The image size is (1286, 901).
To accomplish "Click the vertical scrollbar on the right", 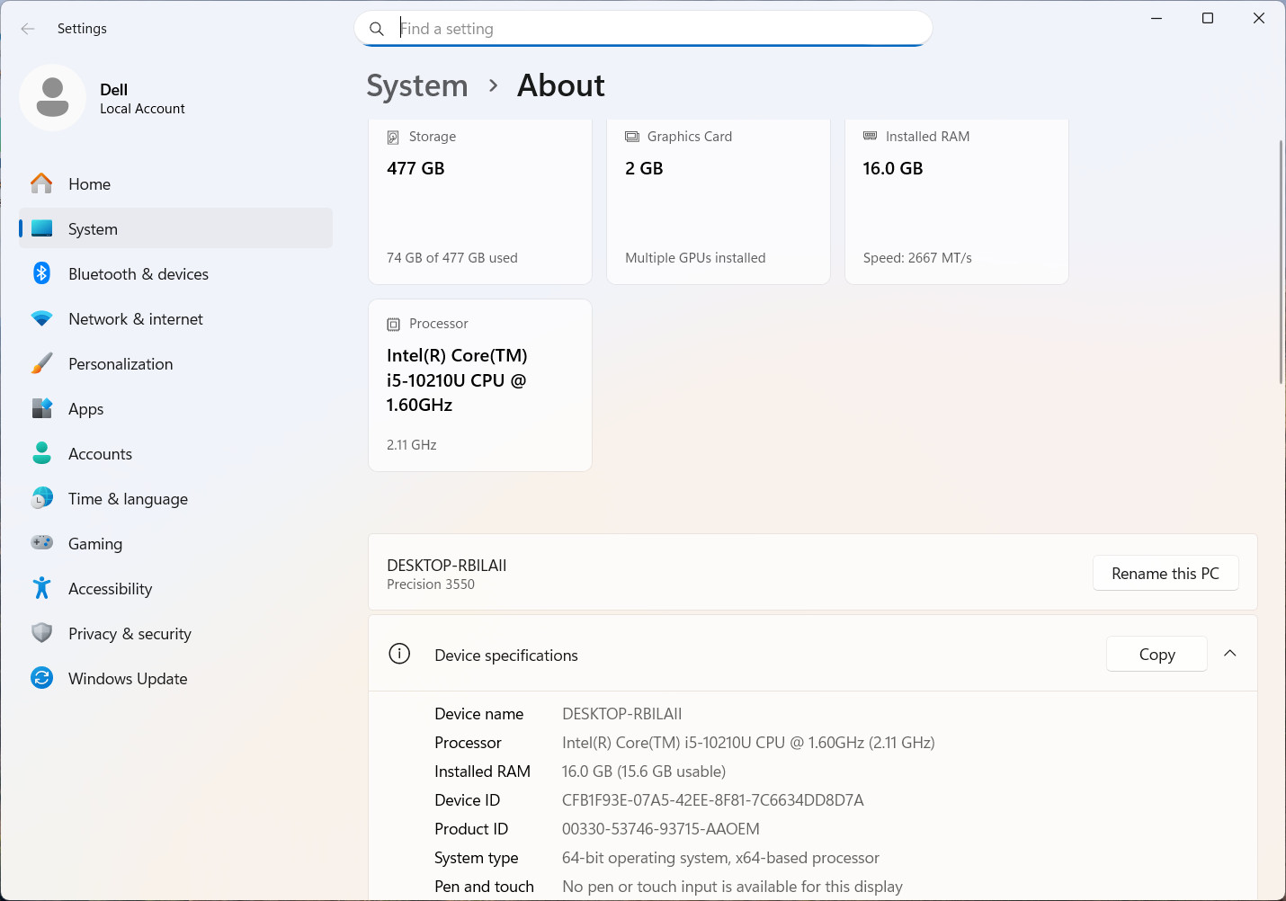I will (1281, 263).
